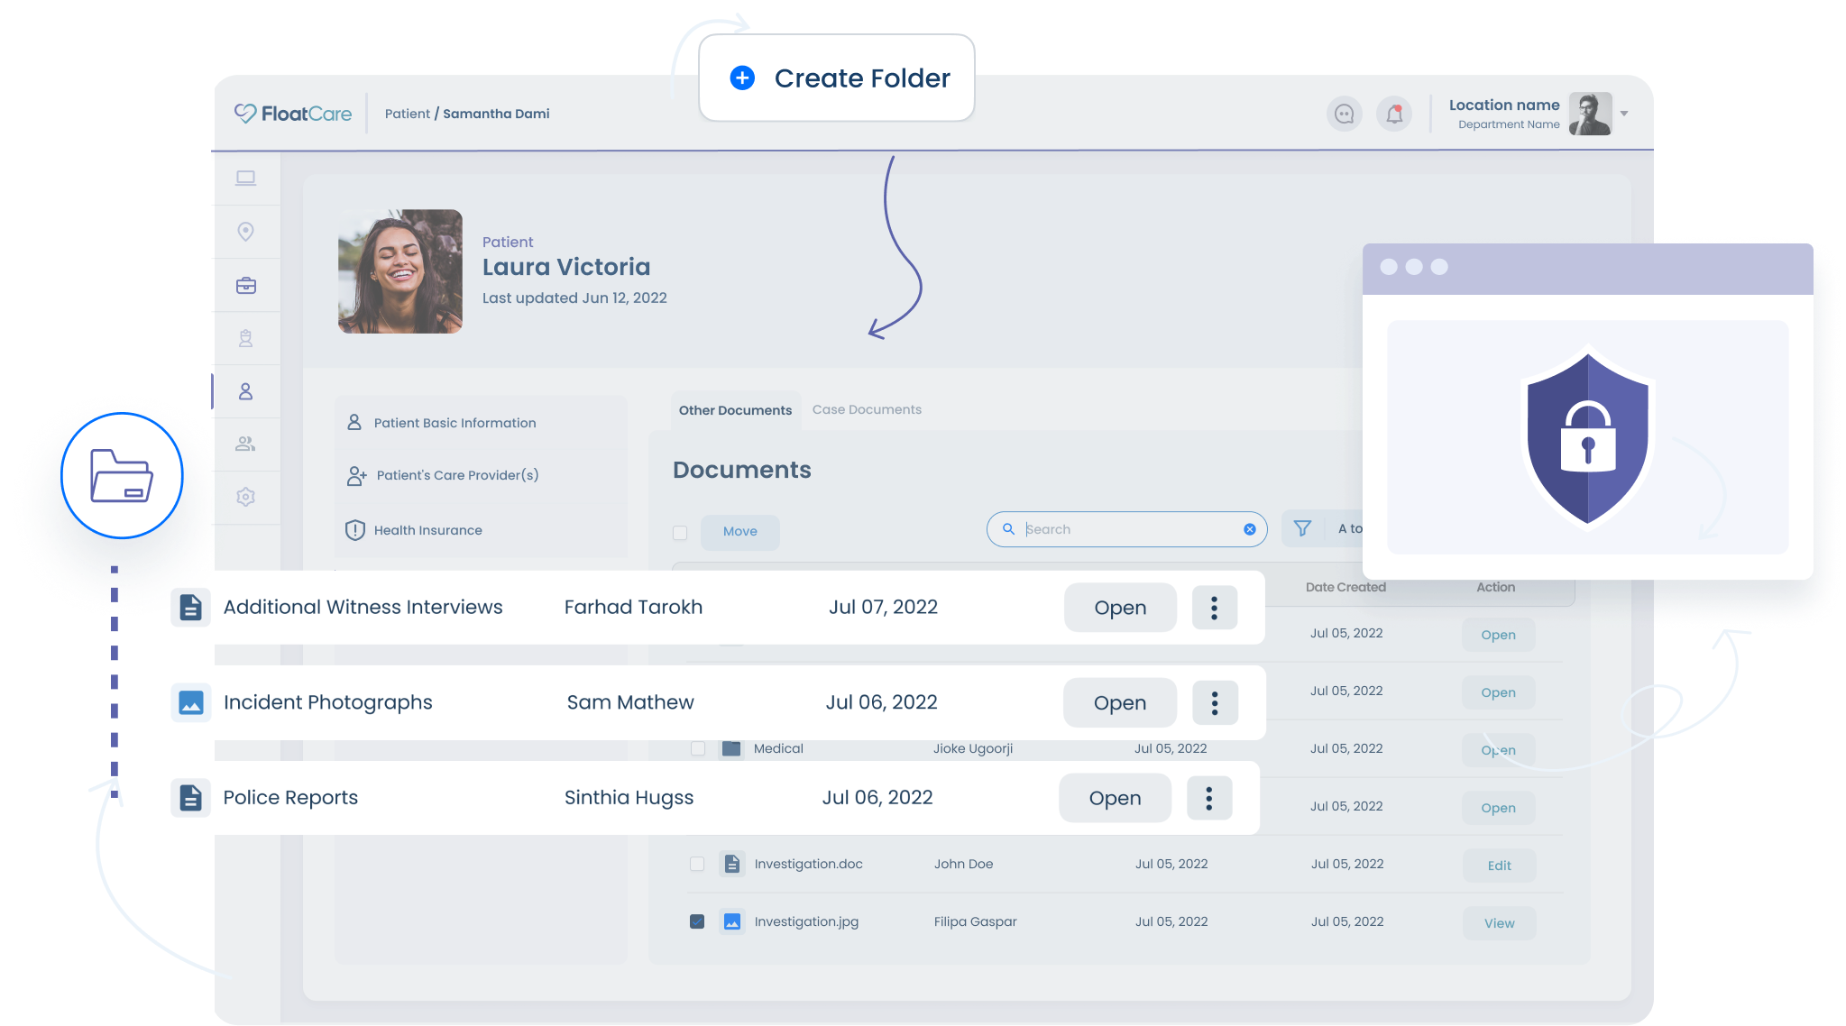Click the Date Created column header

pyautogui.click(x=1345, y=587)
